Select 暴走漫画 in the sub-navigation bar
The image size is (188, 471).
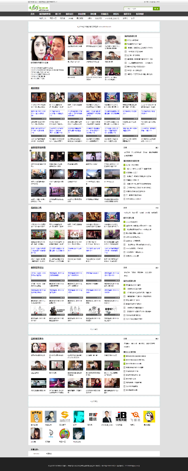pyautogui.click(x=80, y=18)
